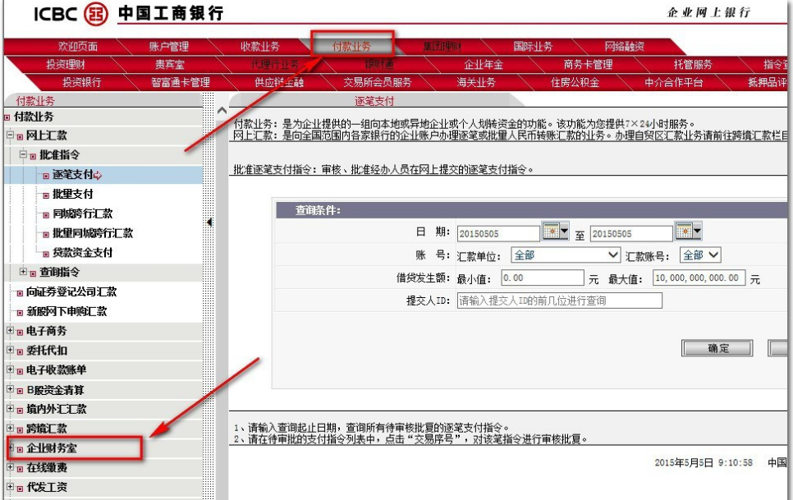
Task: Click the start date field 20150505
Action: click(x=497, y=233)
